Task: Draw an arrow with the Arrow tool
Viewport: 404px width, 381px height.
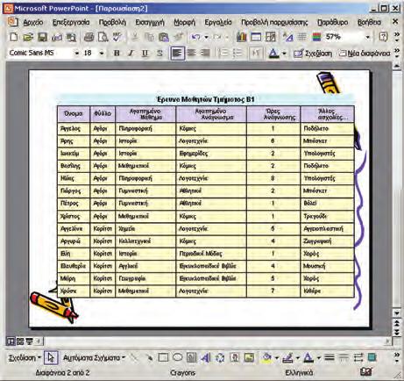Action: click(x=149, y=357)
